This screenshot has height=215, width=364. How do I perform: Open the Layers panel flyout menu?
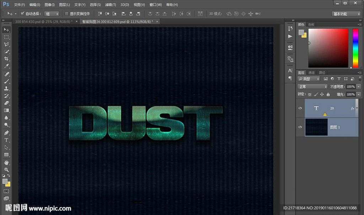[x=360, y=73]
